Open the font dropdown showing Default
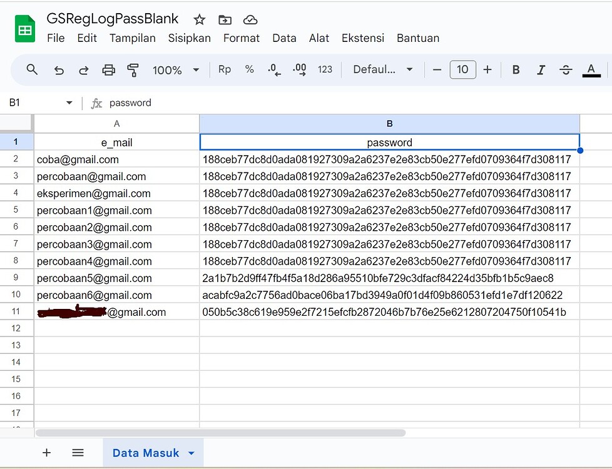 [382, 69]
